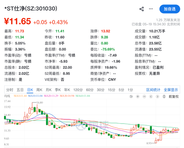Image resolution: width=184 pixels, height=148 pixels.
Task: Select the 季K tab
Action: (x=58, y=90)
